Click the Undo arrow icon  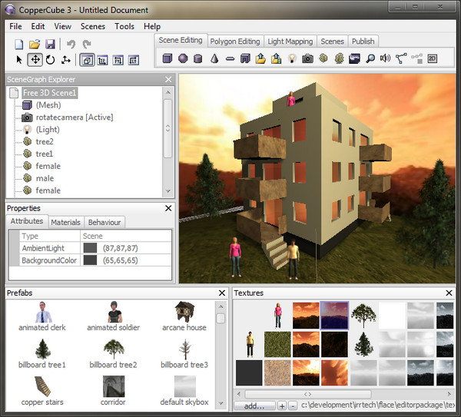click(71, 45)
